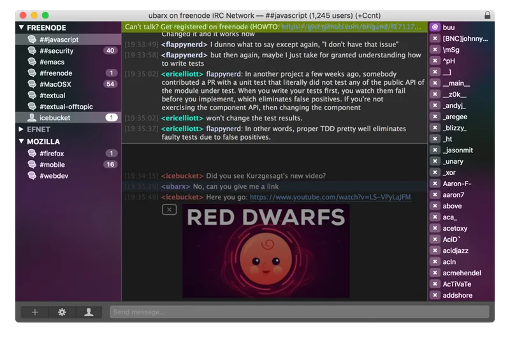Open the Red Dwarfs video thumbnail
The height and width of the screenshot is (341, 510).
(x=266, y=251)
